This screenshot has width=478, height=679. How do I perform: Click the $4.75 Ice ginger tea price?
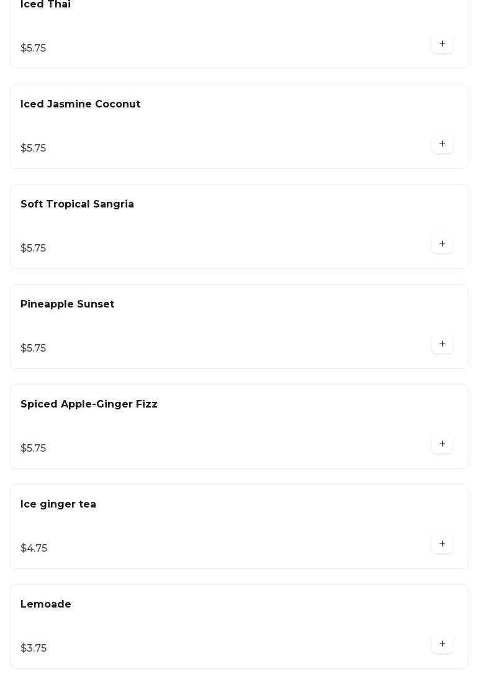click(34, 549)
